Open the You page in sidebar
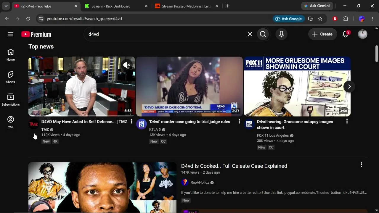The width and height of the screenshot is (379, 213). [11, 122]
